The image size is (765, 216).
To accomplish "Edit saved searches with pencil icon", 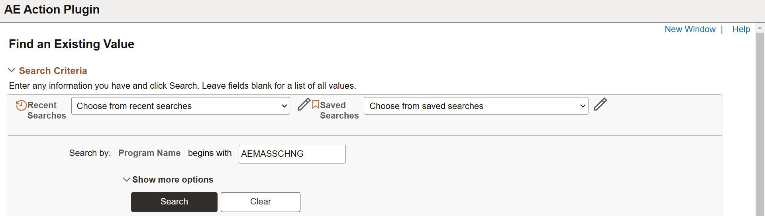I will click(600, 104).
